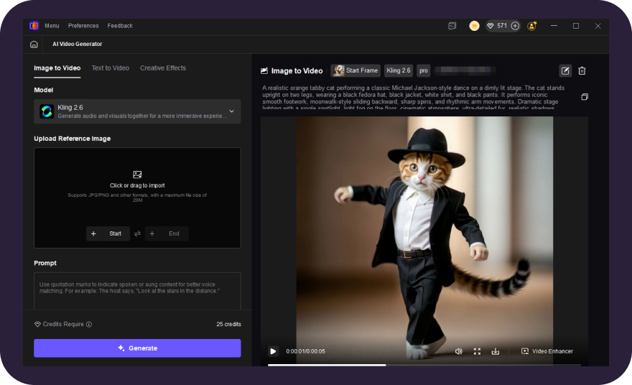Open the Feedback menu

click(120, 26)
